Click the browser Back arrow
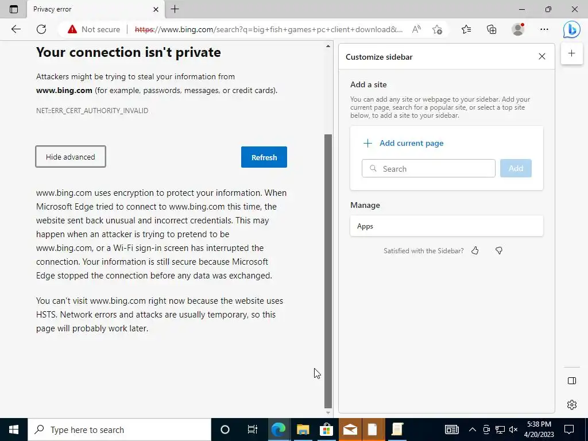 pos(16,29)
